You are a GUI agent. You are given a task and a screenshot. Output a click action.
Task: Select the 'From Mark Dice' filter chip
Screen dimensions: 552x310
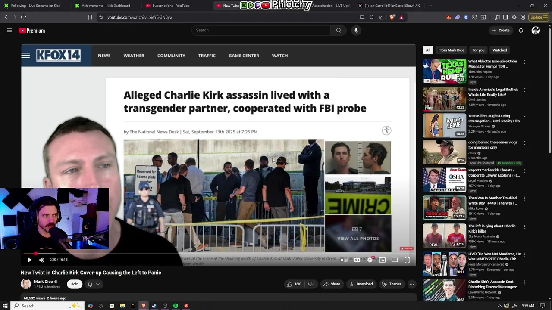point(451,50)
